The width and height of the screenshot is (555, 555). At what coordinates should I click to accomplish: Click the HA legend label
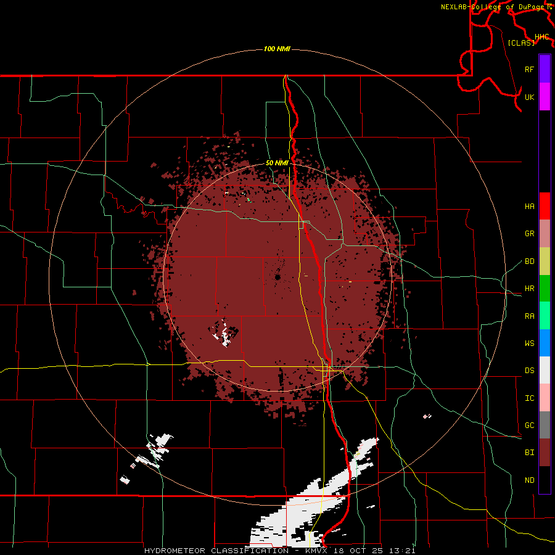point(529,206)
